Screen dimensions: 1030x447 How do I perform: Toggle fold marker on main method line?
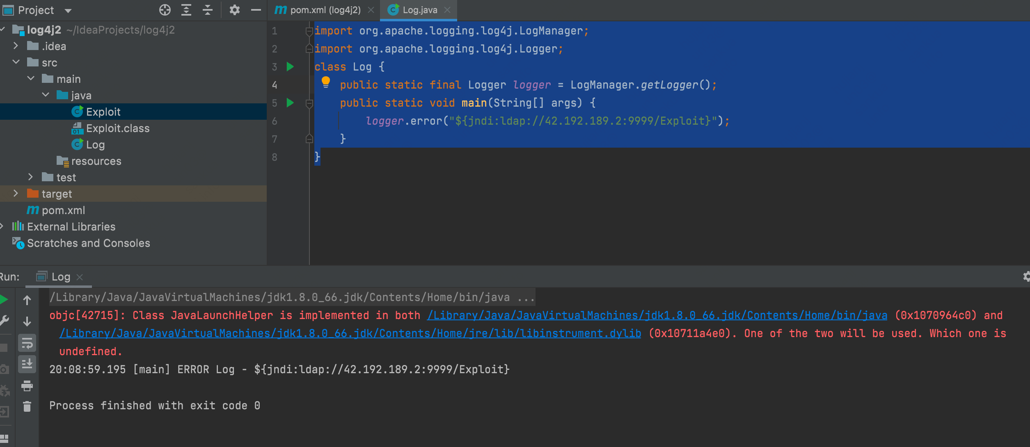tap(309, 103)
